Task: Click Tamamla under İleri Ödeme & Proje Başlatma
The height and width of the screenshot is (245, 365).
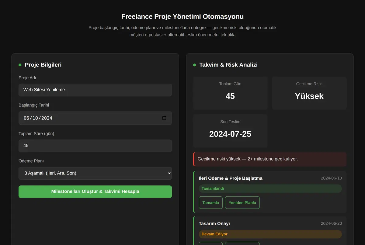Action: (211, 202)
